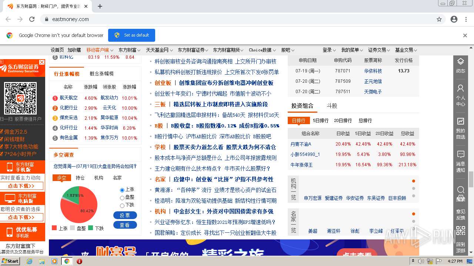The width and height of the screenshot is (474, 266).
Task: Switch to 持仓 tab in 多空调查
Action: coord(80,178)
